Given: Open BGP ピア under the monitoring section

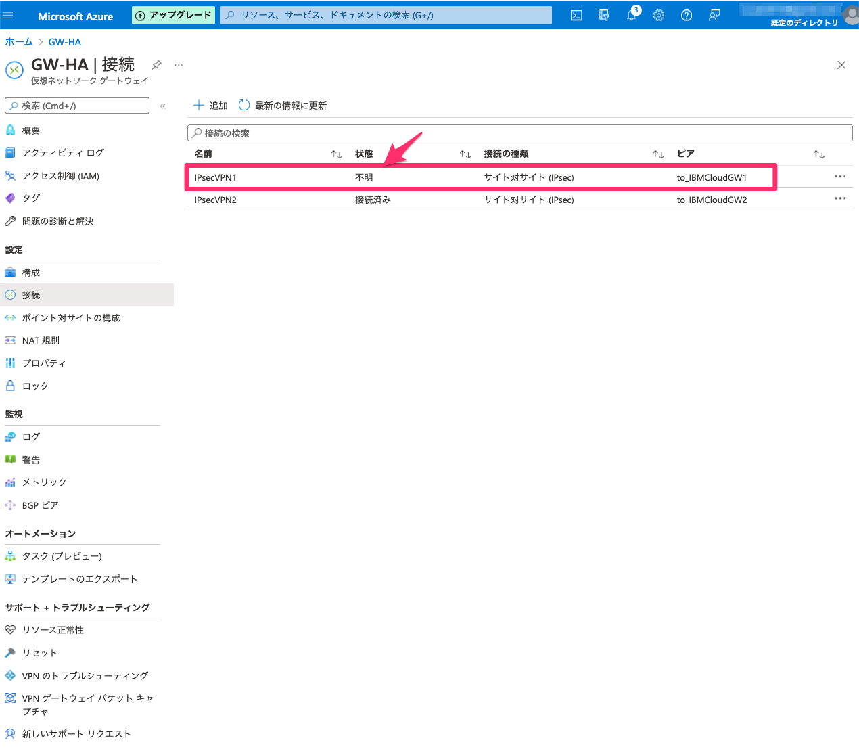Looking at the screenshot, I should [41, 505].
